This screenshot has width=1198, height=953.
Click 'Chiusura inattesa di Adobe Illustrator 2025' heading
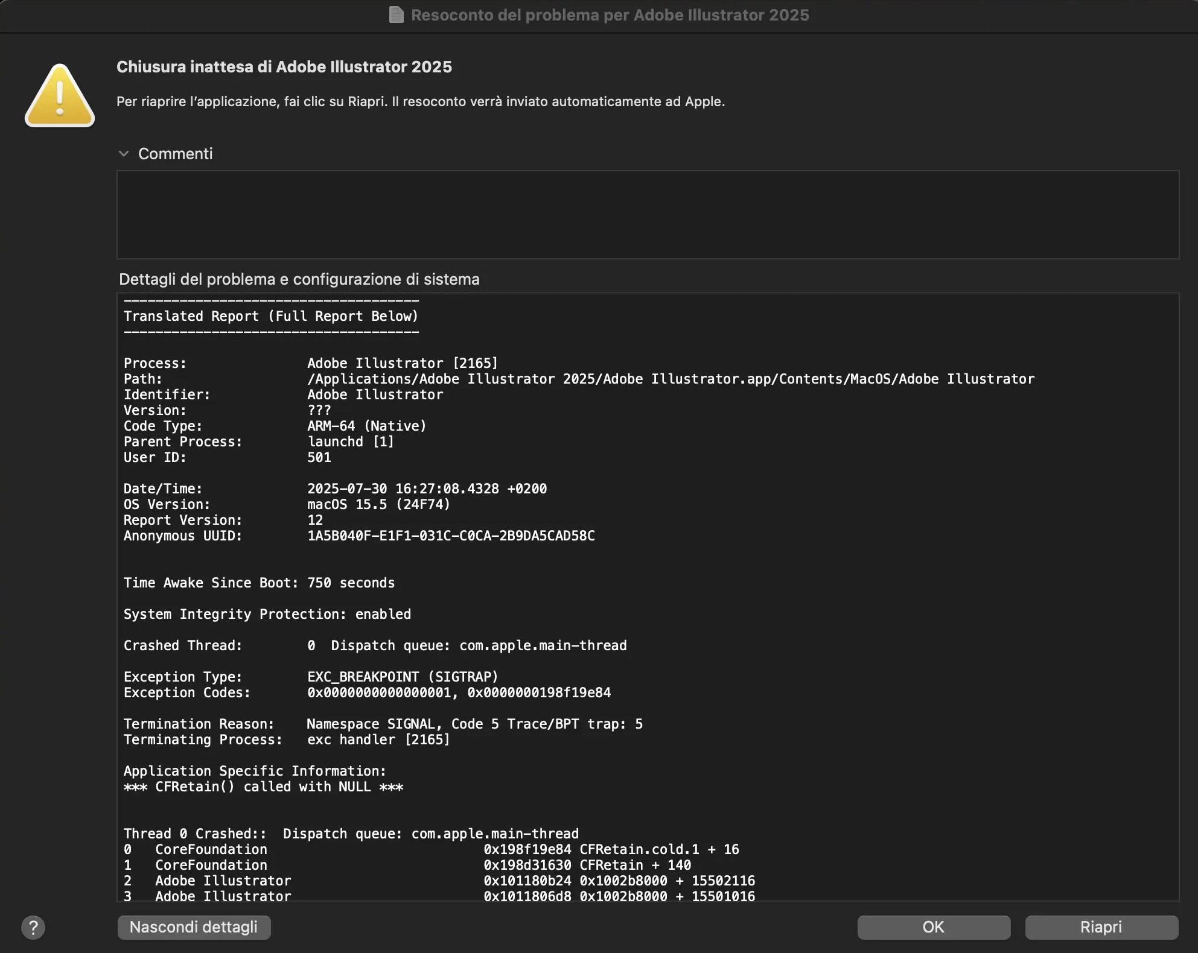(x=284, y=67)
